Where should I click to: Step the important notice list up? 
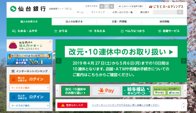point(183,104)
